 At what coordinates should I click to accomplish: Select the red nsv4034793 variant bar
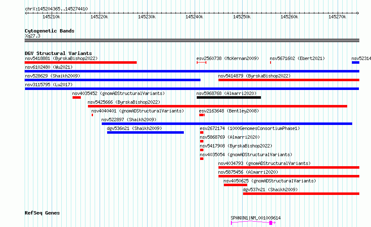click(289, 167)
